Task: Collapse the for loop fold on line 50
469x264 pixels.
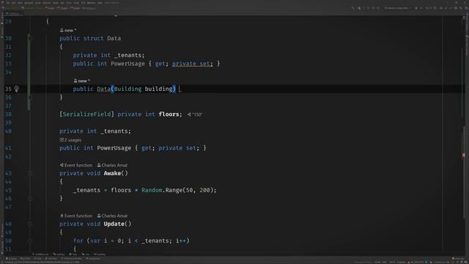Action: [x=29, y=241]
